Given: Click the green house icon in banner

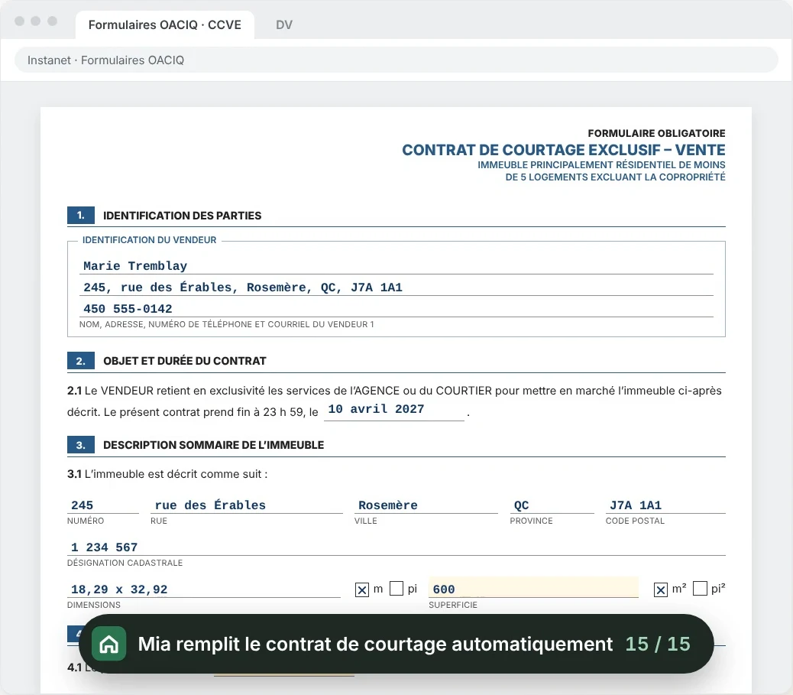Looking at the screenshot, I should [108, 644].
